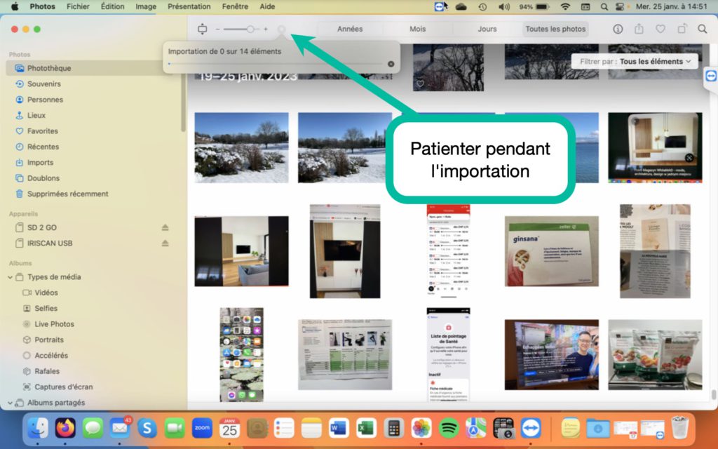Select the ginsana photo thumbnail
Screen dimensions: 718x449
(551, 250)
